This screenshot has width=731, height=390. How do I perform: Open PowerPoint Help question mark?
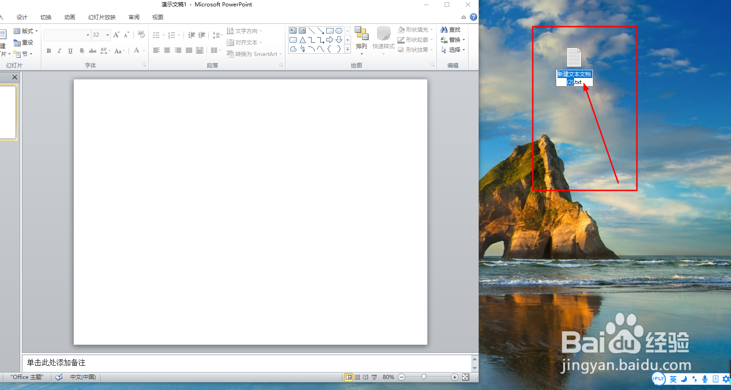(474, 17)
